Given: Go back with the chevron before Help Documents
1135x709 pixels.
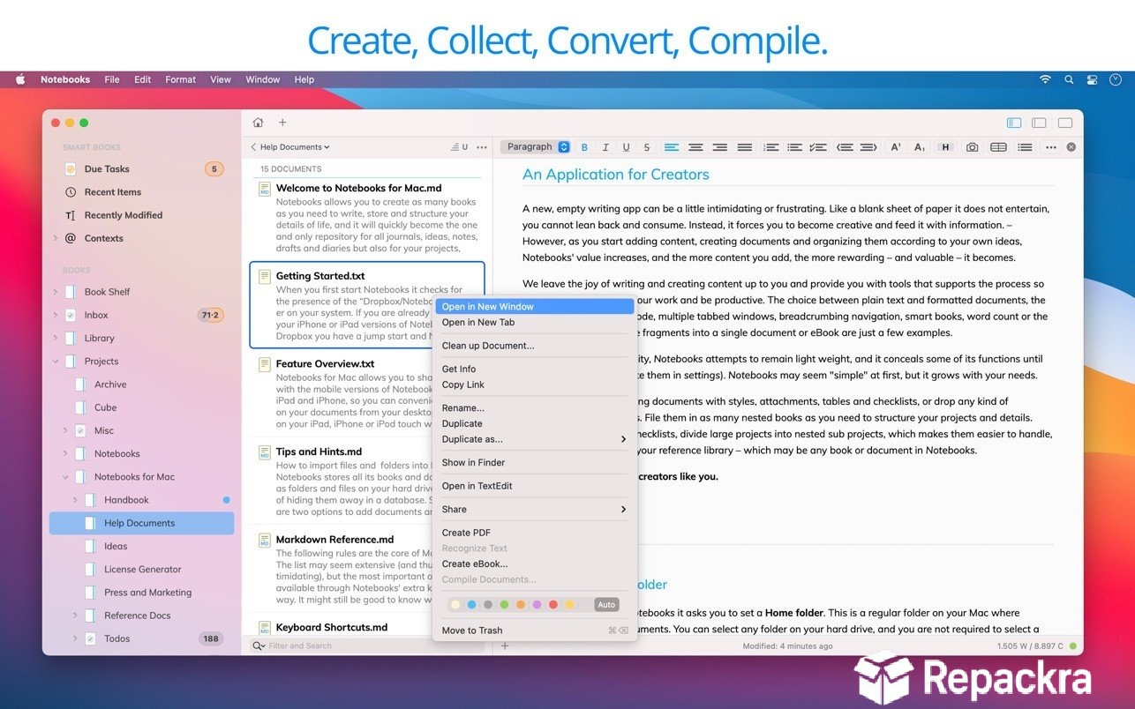Looking at the screenshot, I should 253,147.
